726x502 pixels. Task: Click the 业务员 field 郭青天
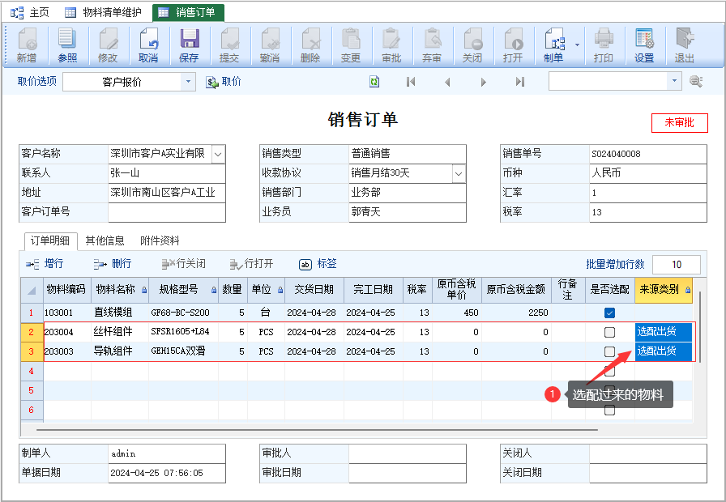(407, 212)
